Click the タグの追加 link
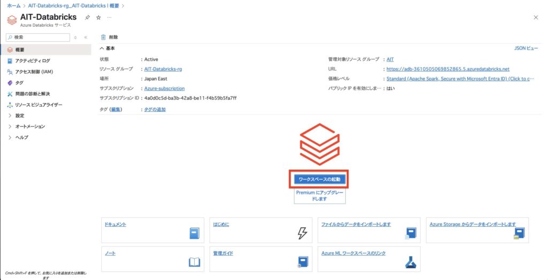Image resolution: width=548 pixels, height=280 pixels. [x=155, y=110]
